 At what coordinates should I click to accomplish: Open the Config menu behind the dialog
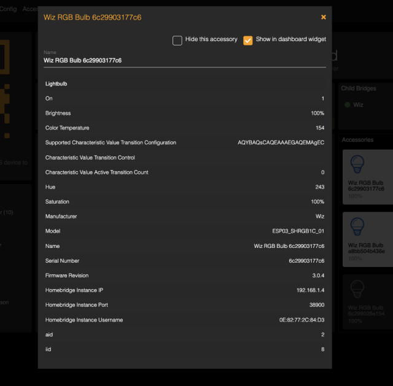[8, 9]
